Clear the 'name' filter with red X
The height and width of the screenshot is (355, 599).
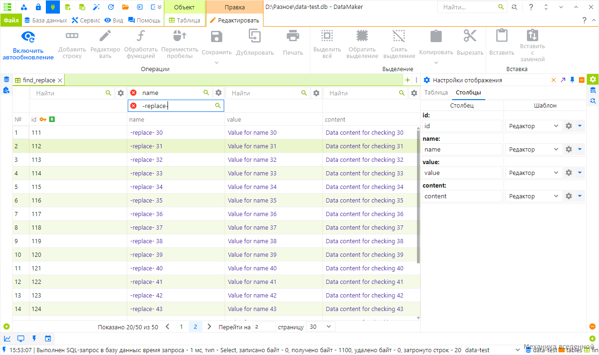(133, 93)
